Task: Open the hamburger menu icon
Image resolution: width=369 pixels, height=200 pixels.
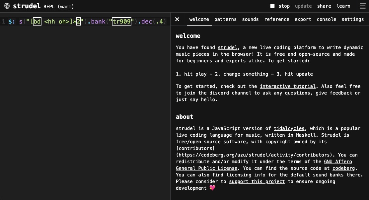Action: [363, 6]
